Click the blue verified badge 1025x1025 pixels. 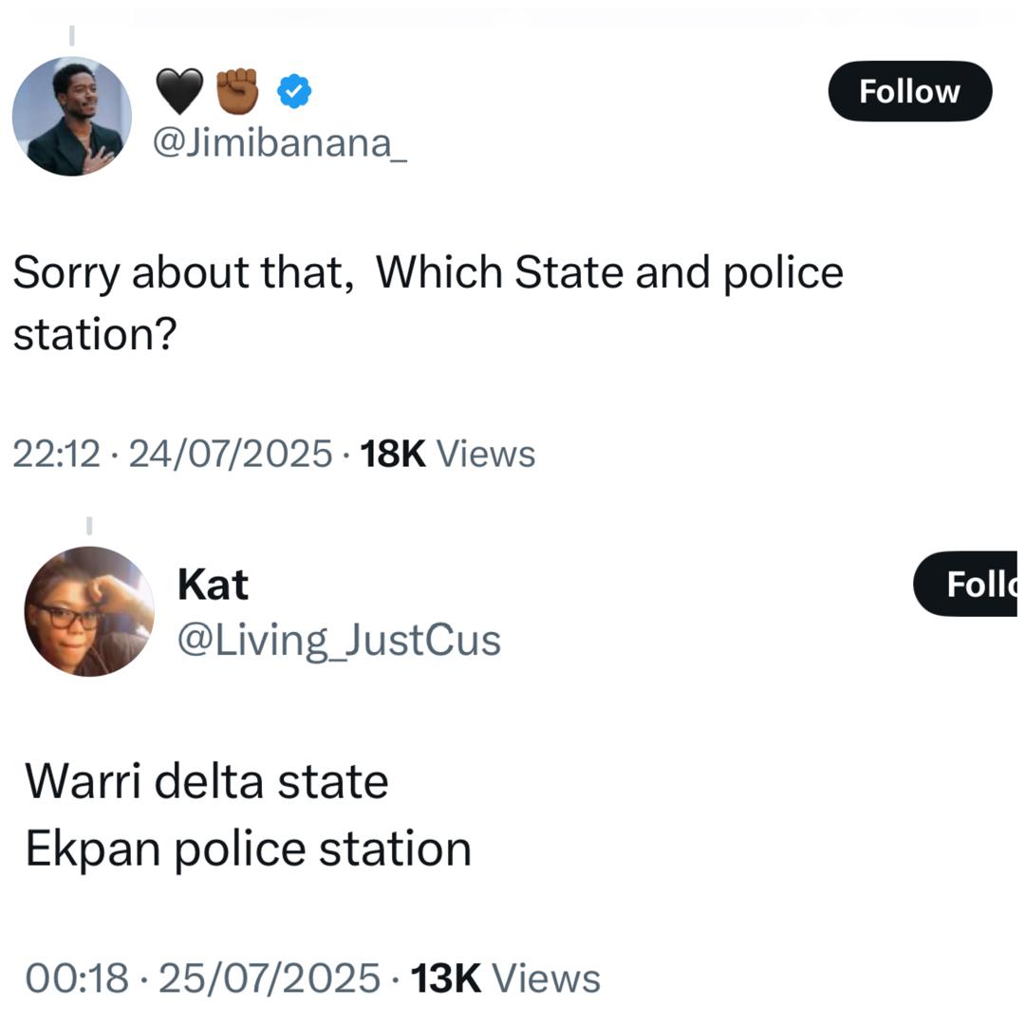point(294,92)
